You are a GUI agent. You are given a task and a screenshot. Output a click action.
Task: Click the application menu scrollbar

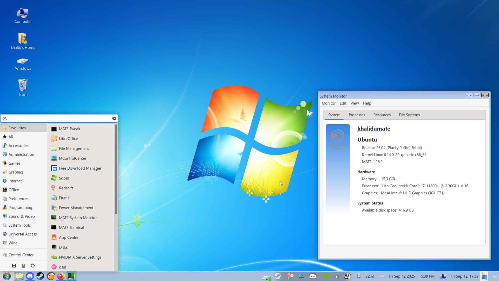coord(116,169)
